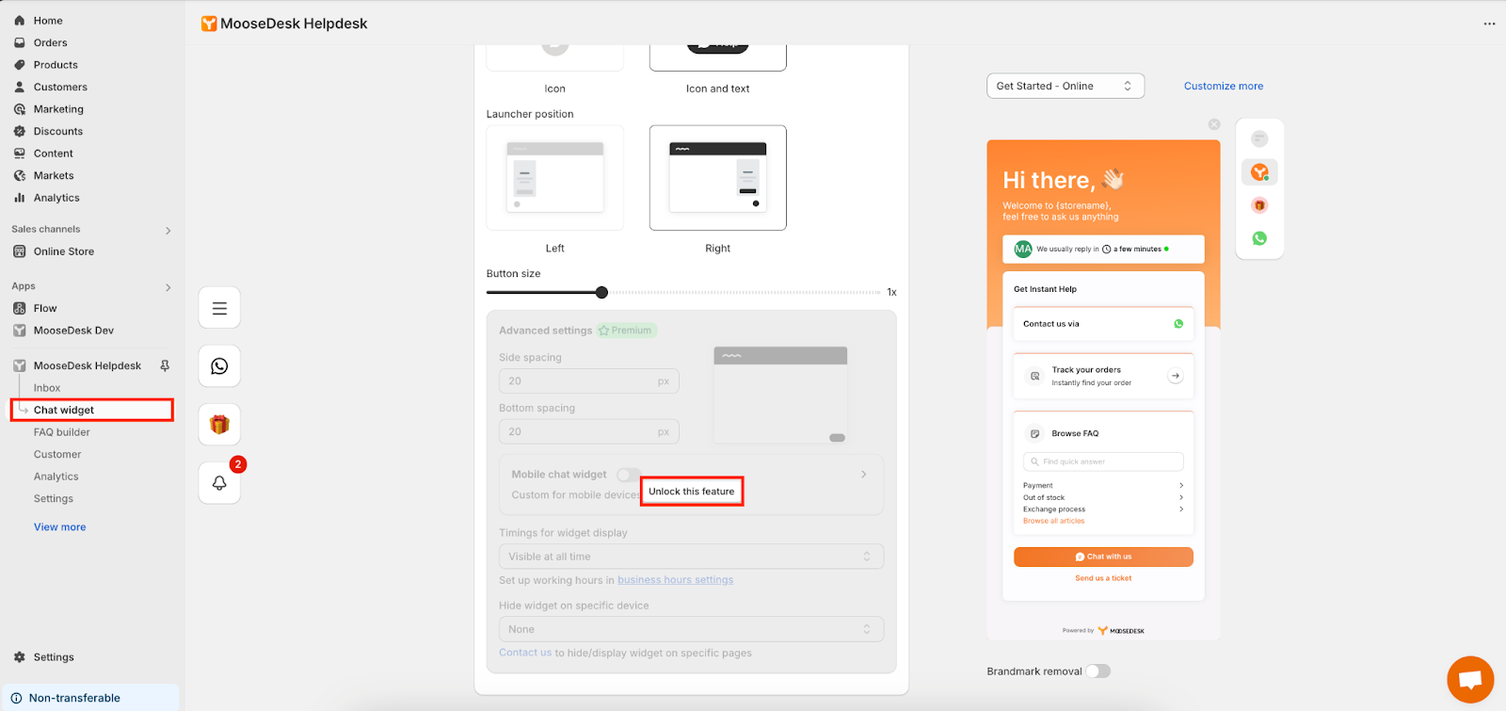The width and height of the screenshot is (1506, 711).
Task: Click the Contact us link
Action: click(525, 653)
